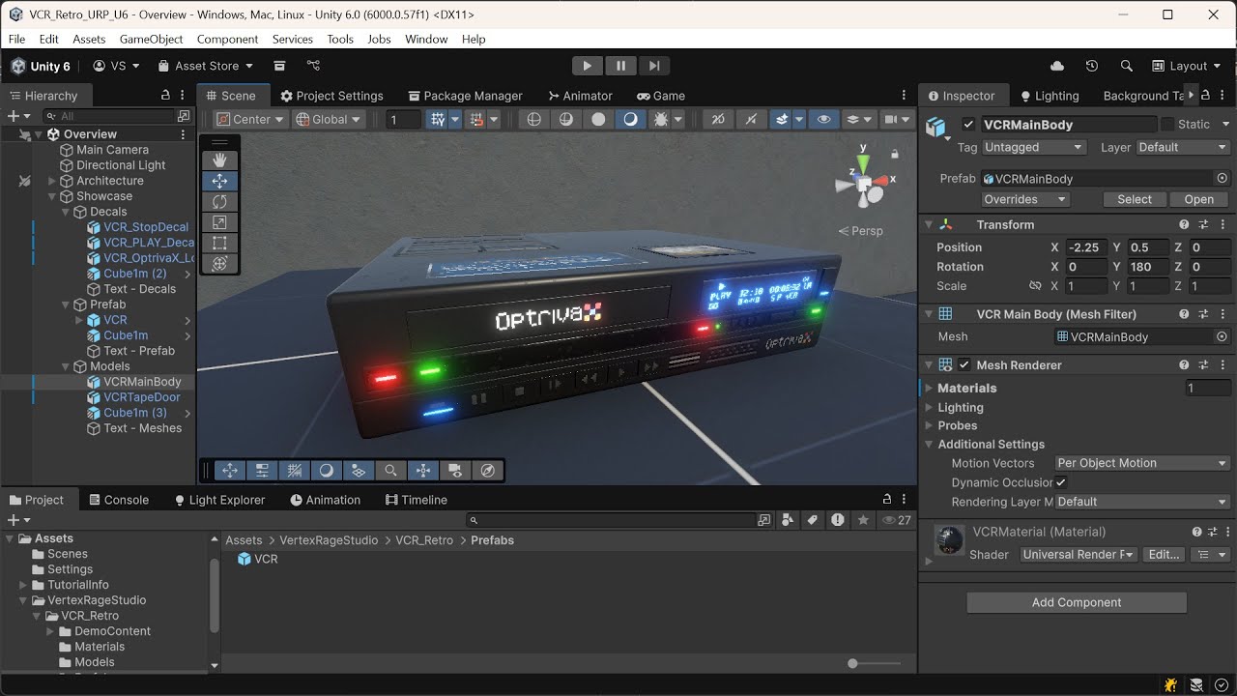Screen dimensions: 1237x696
Task: Uncheck Dynamic Occlusion checkbox
Action: pyautogui.click(x=1061, y=482)
